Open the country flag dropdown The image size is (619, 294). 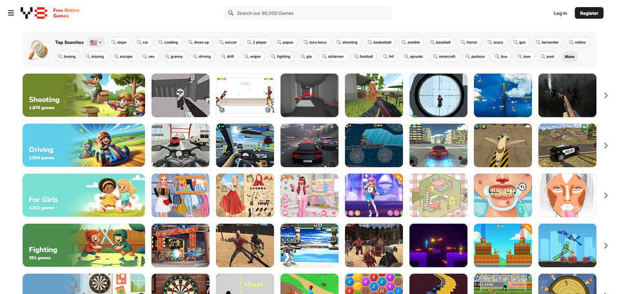point(96,42)
